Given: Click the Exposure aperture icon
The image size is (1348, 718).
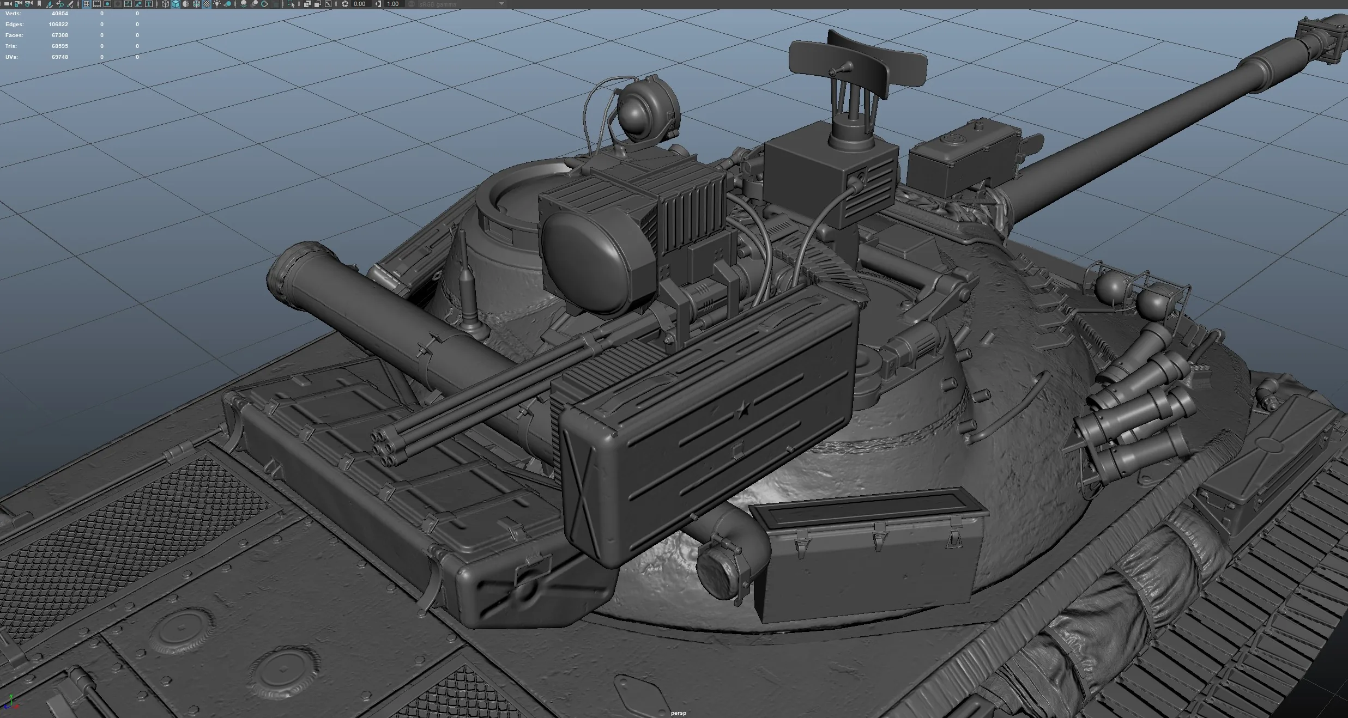Looking at the screenshot, I should point(344,4).
